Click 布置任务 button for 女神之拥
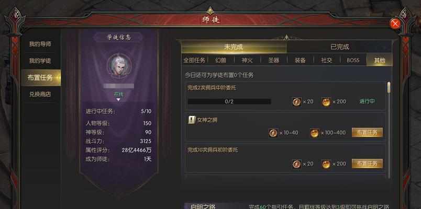421x209 pixels. 367,132
